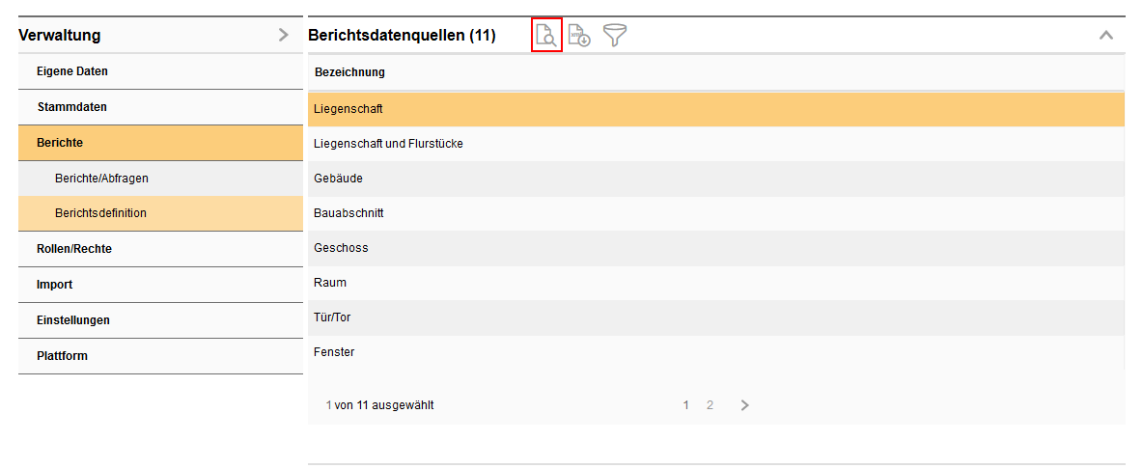Collapse the Verwaltung sidebar arrow
Image resolution: width=1143 pixels, height=469 pixels.
click(x=283, y=36)
